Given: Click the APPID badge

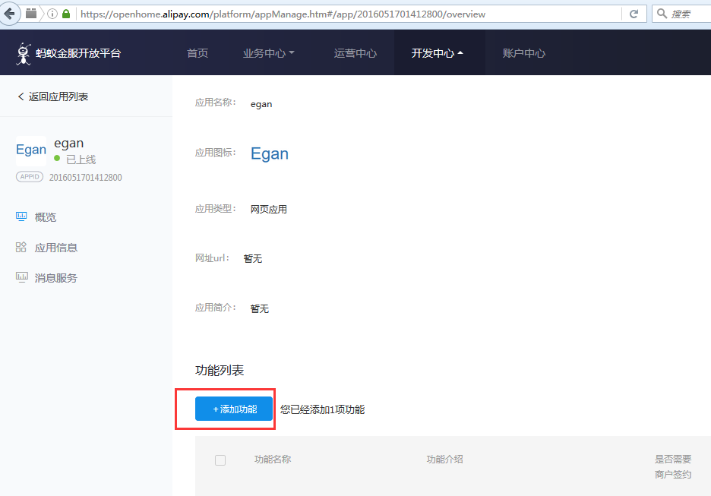Looking at the screenshot, I should pos(30,177).
